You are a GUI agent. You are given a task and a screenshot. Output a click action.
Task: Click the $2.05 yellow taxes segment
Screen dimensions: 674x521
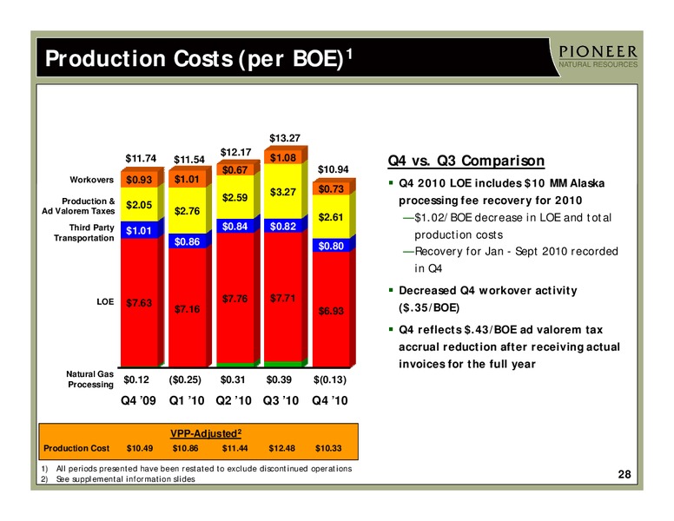pos(139,205)
